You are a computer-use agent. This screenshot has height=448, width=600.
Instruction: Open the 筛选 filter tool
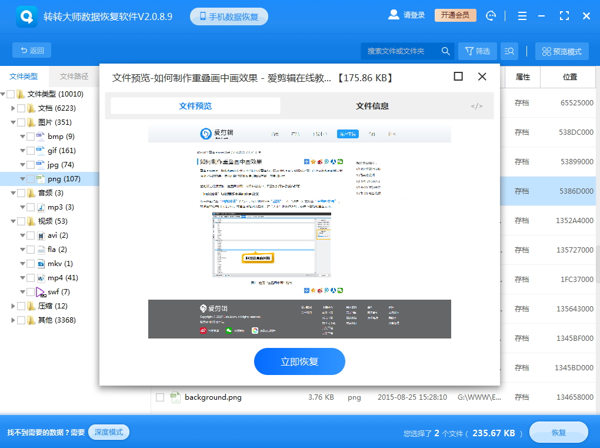coord(477,51)
